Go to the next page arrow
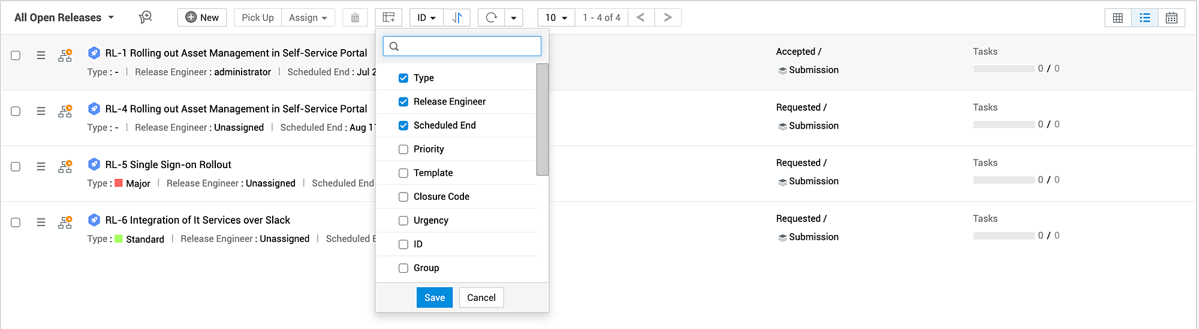This screenshot has width=1199, height=329. pos(668,17)
